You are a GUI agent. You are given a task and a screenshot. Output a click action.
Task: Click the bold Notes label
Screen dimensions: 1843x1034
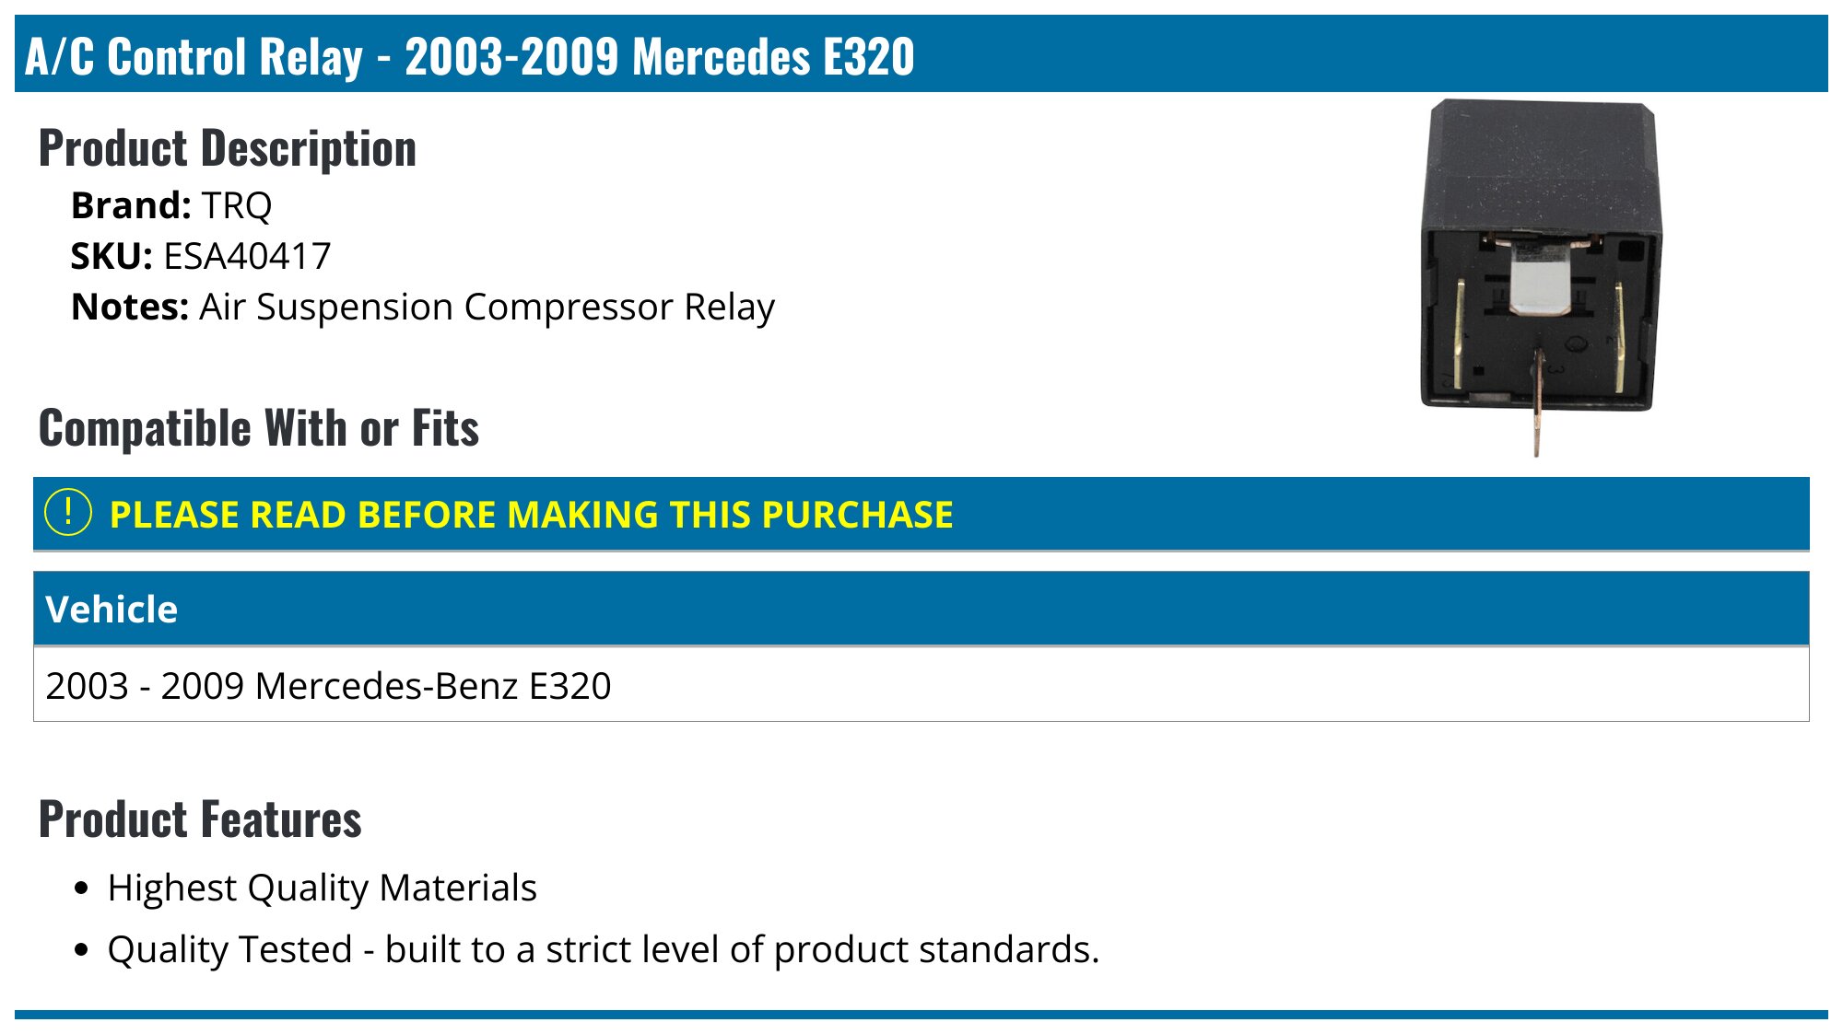[x=130, y=307]
